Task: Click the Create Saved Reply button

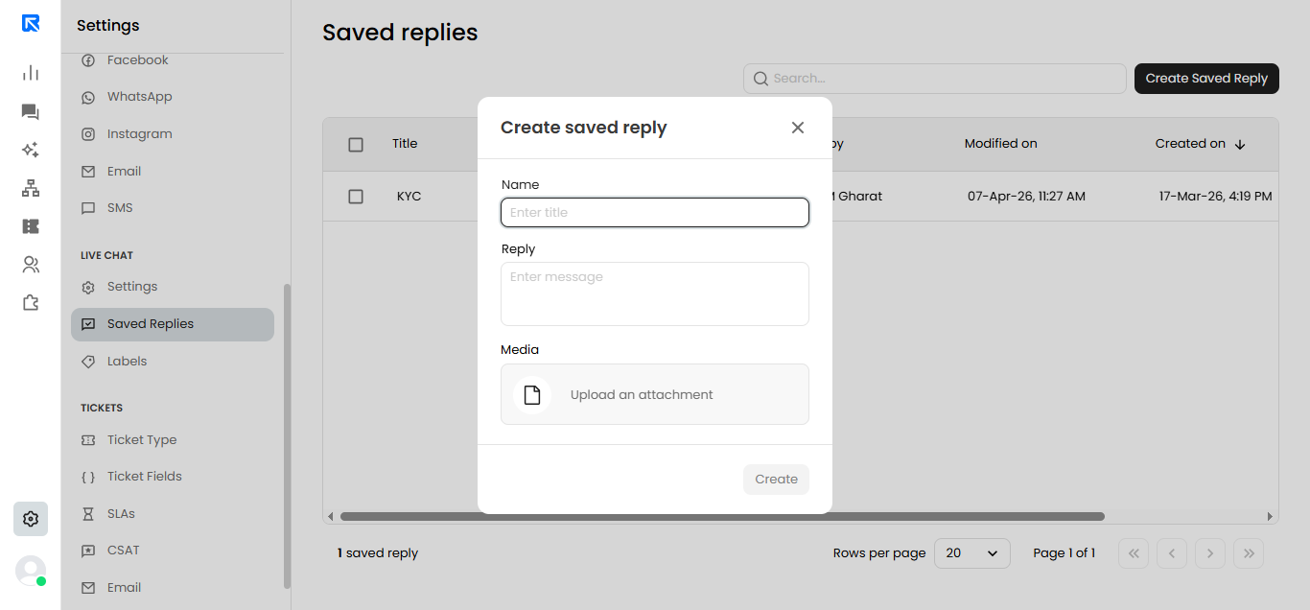Action: [1206, 79]
